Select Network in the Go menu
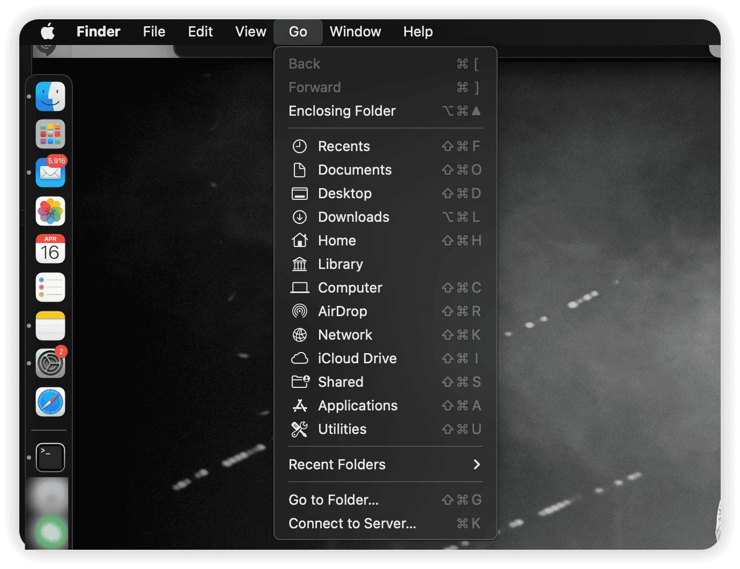The height and width of the screenshot is (569, 740). click(386, 335)
